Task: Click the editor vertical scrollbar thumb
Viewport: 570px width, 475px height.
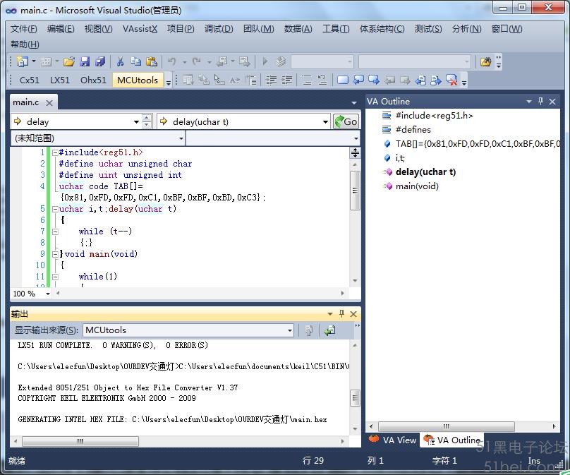Action: (355, 191)
